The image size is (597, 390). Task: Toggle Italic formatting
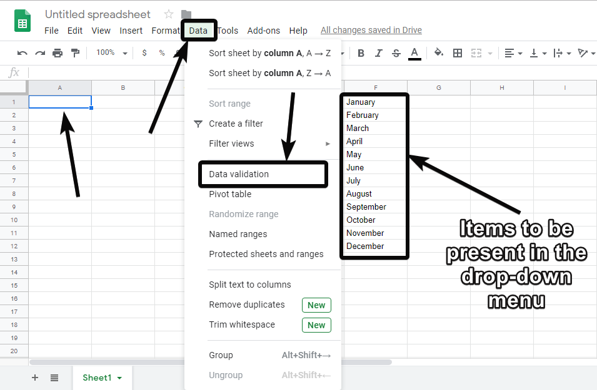coord(378,53)
